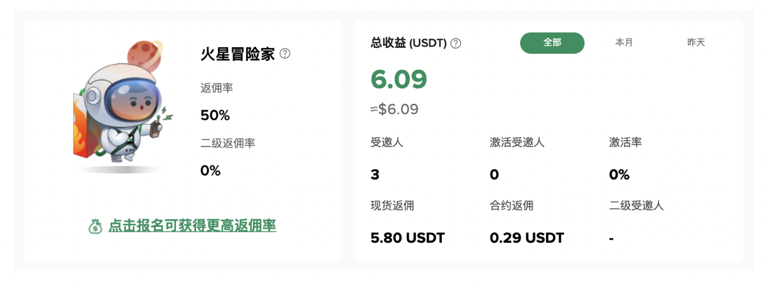Click help icon beside 总收益 (USDT)
Viewport: 770px width, 286px height.
pyautogui.click(x=455, y=43)
